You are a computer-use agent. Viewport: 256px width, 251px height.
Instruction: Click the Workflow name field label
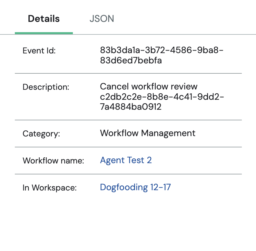tap(53, 161)
